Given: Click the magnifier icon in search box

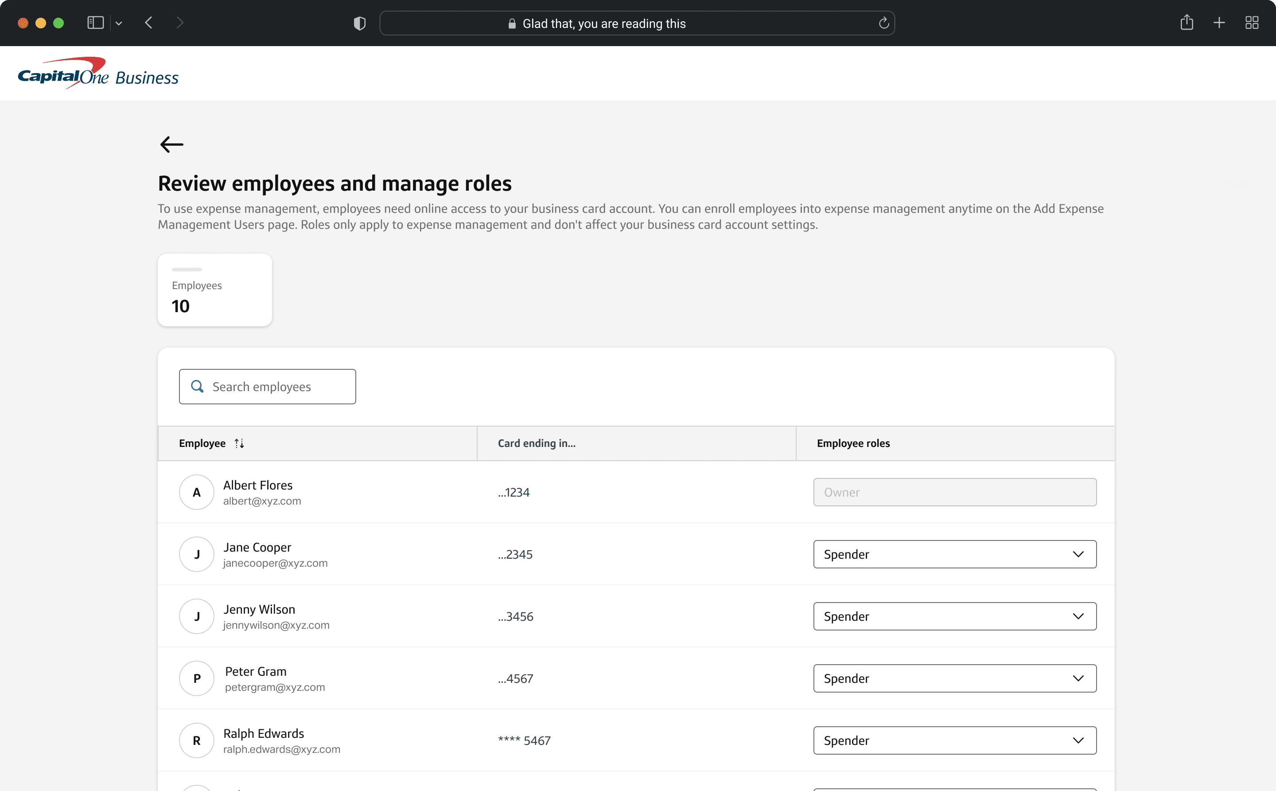Looking at the screenshot, I should (x=197, y=387).
